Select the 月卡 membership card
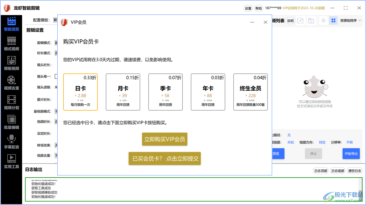Screen dimensions: 366x205 click(123, 92)
